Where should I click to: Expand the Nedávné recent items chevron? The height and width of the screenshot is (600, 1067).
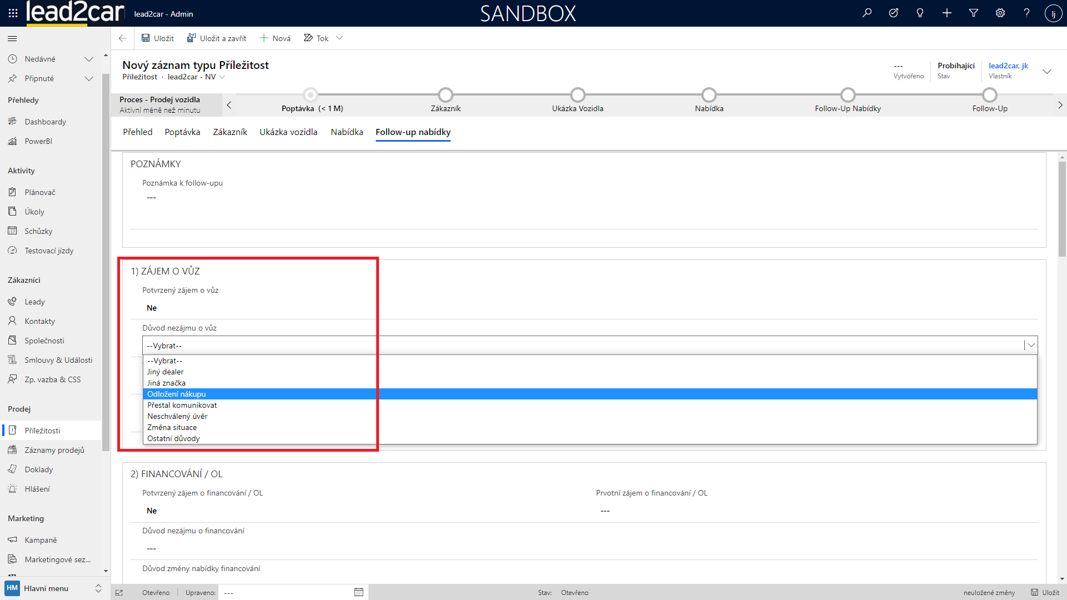click(88, 59)
